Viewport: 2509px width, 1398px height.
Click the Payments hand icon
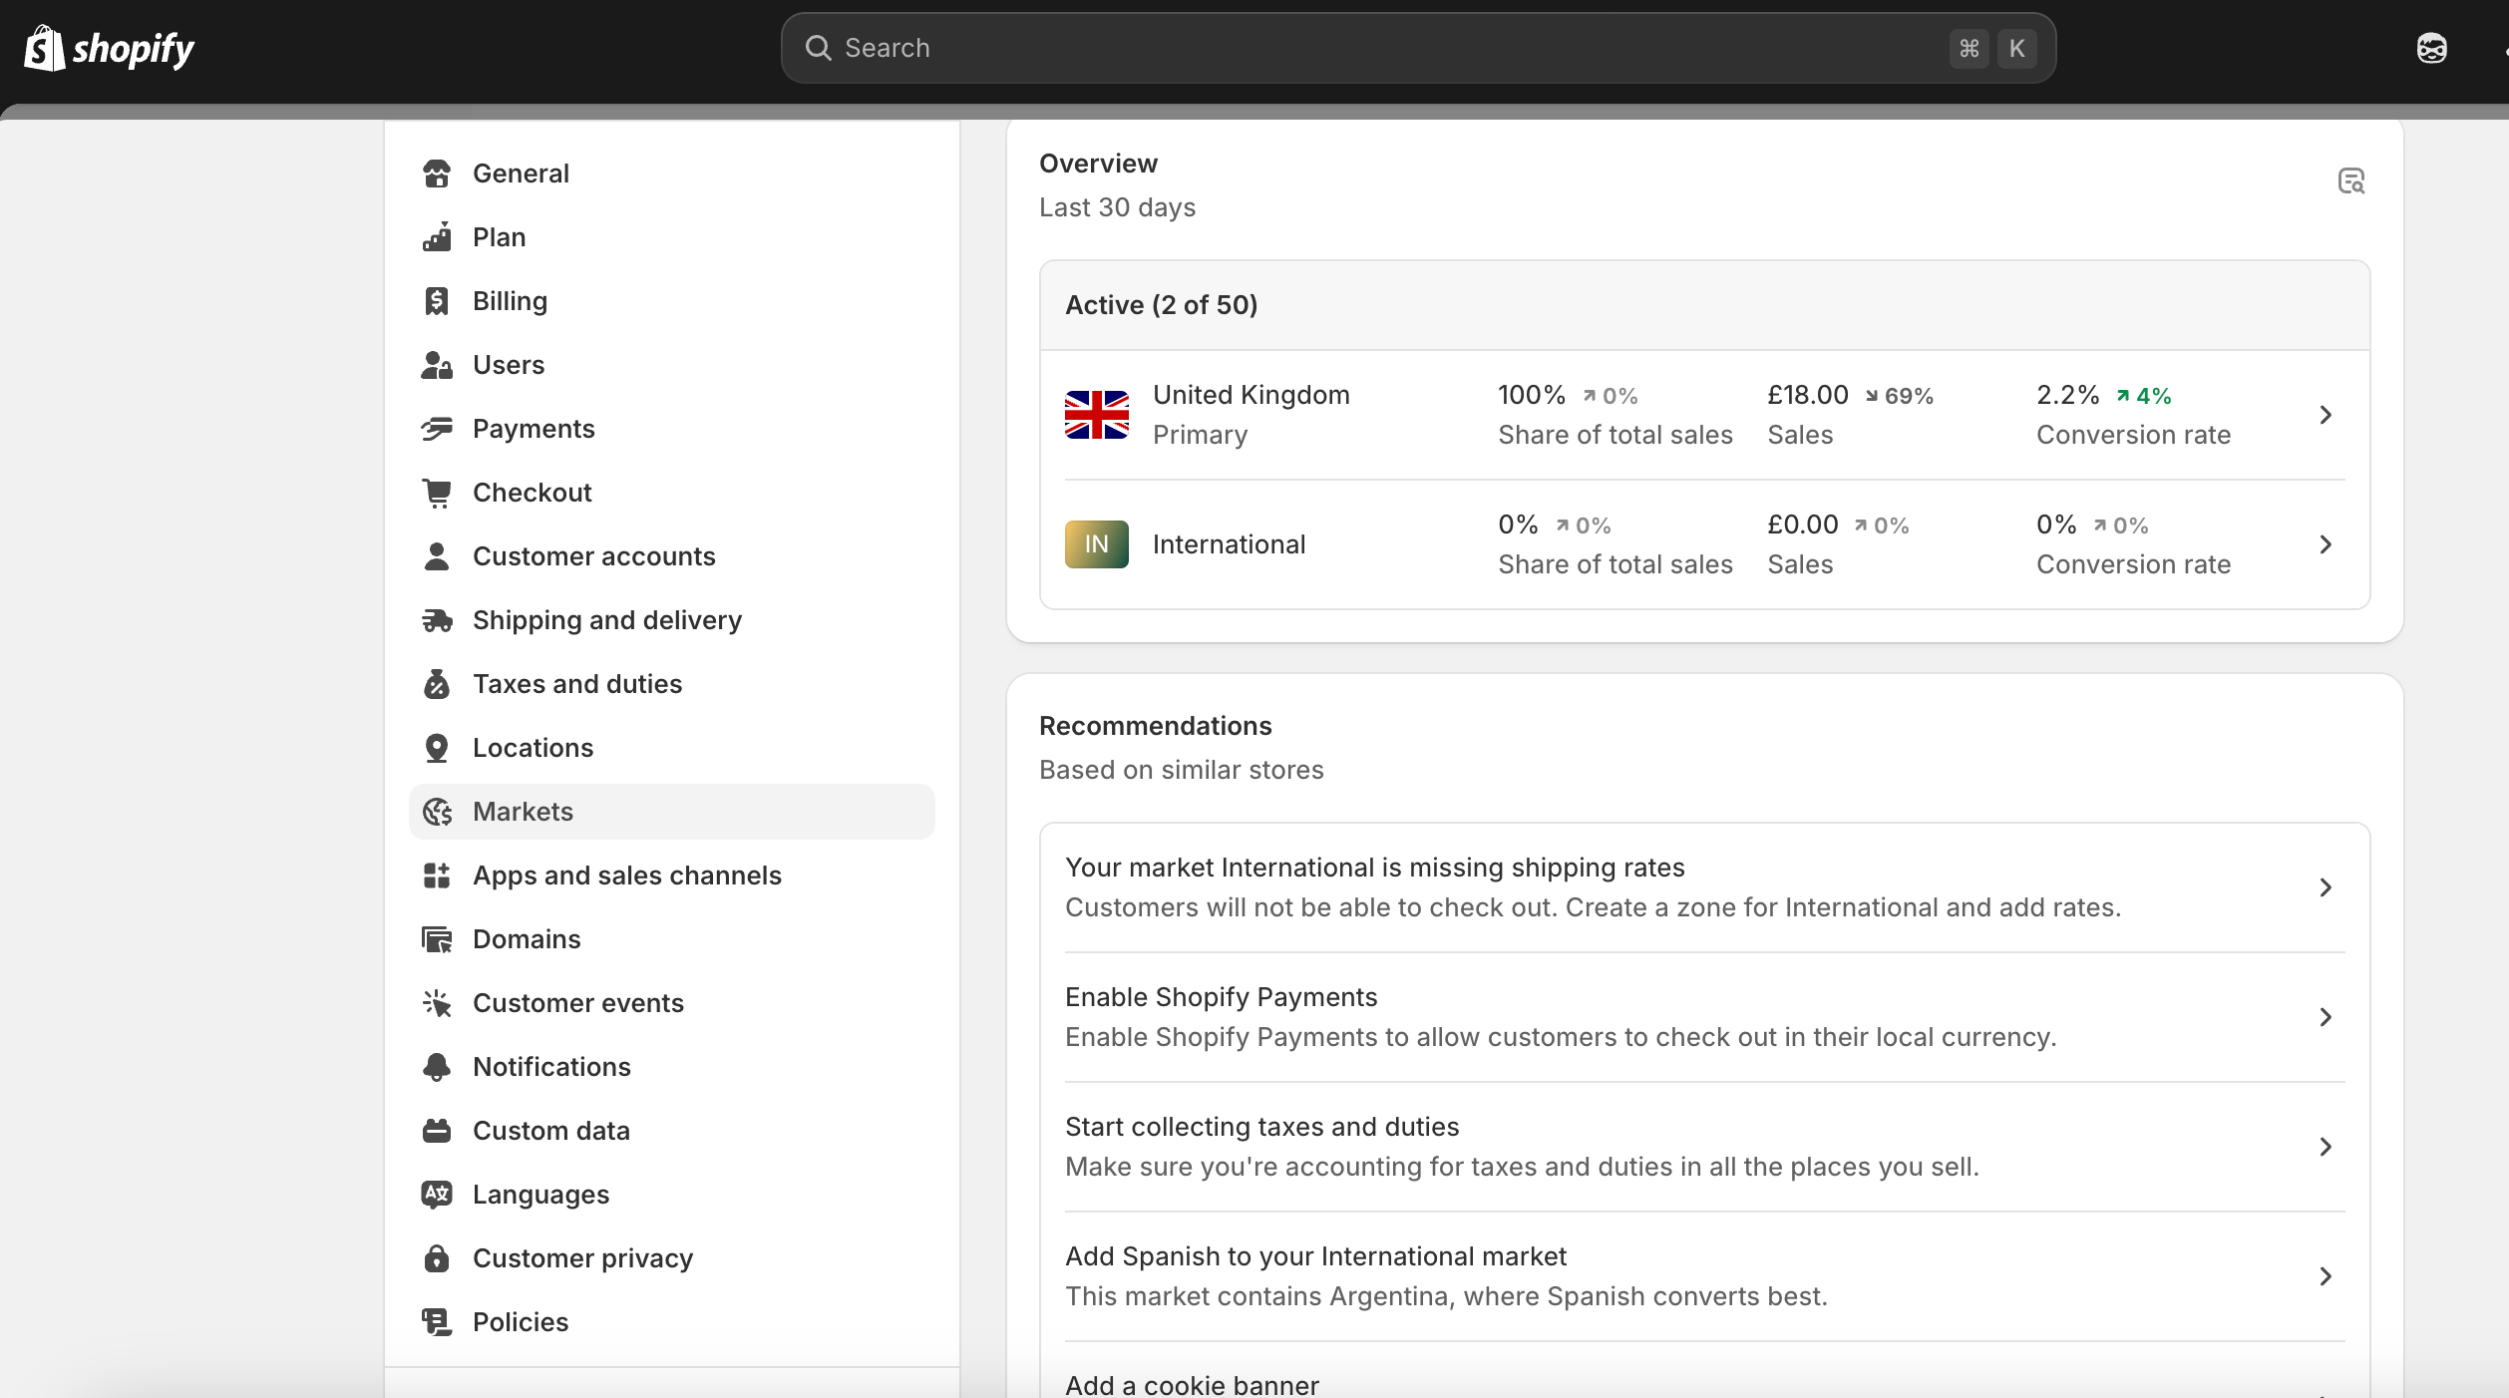point(437,429)
